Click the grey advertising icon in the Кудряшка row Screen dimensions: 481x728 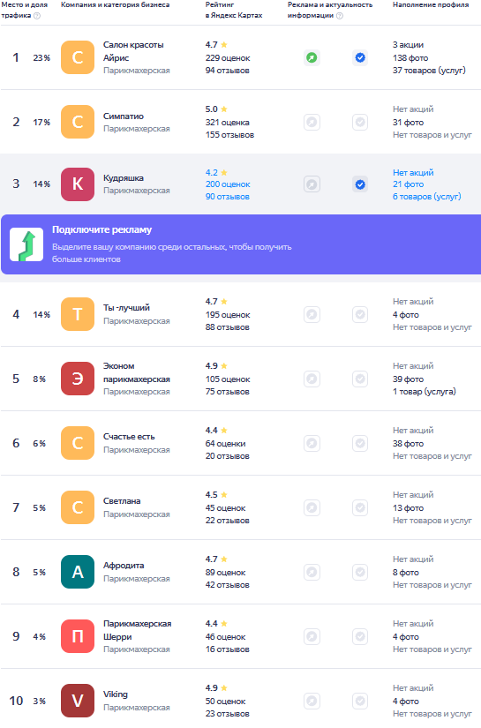pos(312,184)
